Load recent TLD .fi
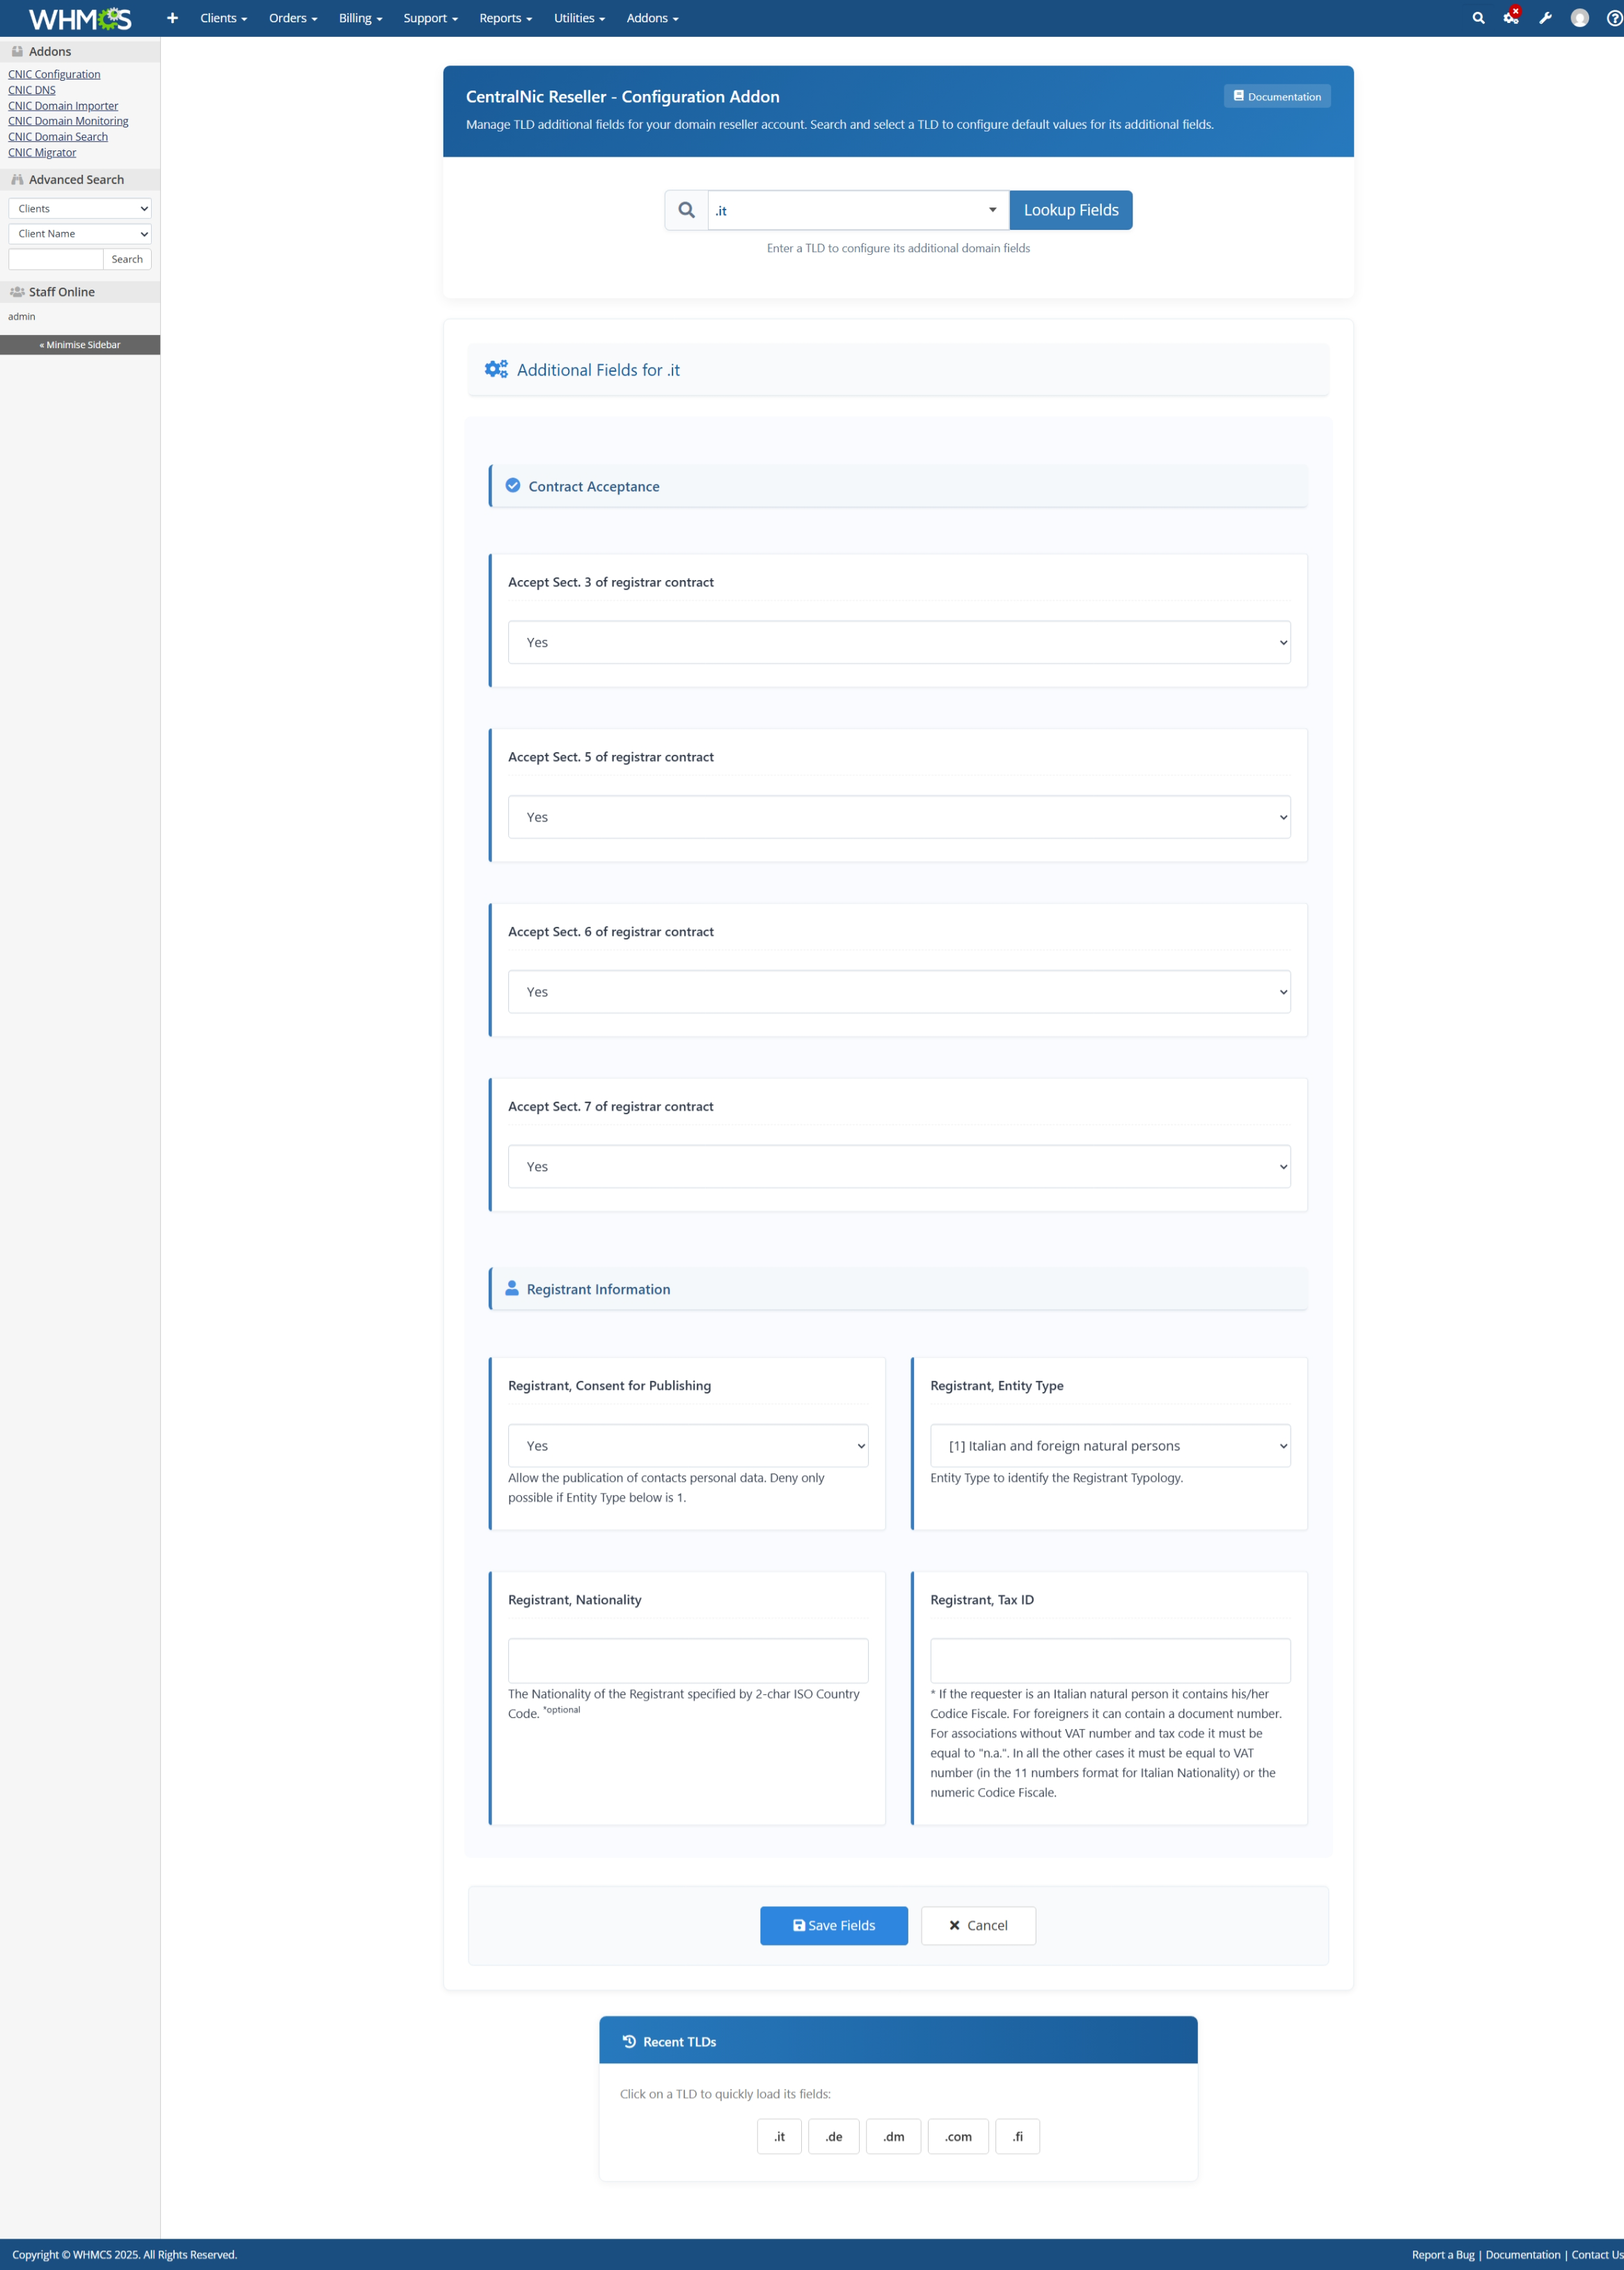 click(x=1017, y=2136)
